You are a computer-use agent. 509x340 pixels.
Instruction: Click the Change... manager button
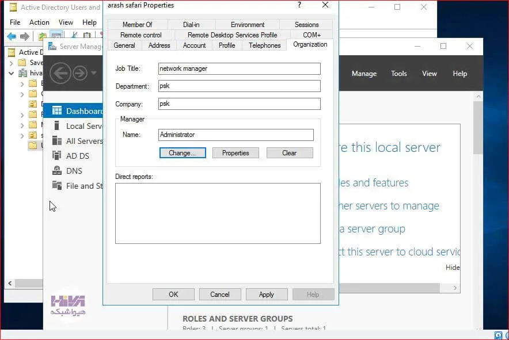[x=183, y=153]
